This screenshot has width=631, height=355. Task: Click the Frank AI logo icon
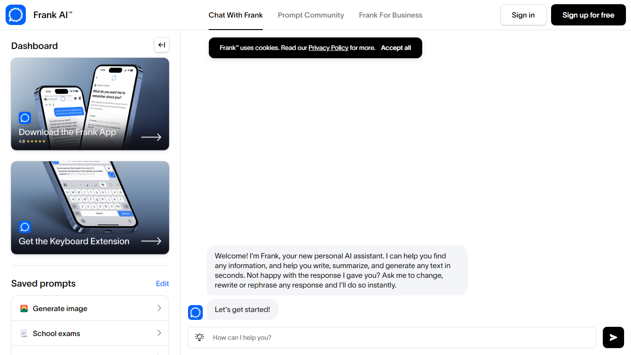pyautogui.click(x=16, y=15)
